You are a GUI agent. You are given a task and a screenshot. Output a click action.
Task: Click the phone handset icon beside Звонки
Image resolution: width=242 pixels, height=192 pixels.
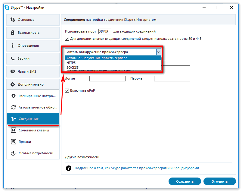tap(13, 58)
